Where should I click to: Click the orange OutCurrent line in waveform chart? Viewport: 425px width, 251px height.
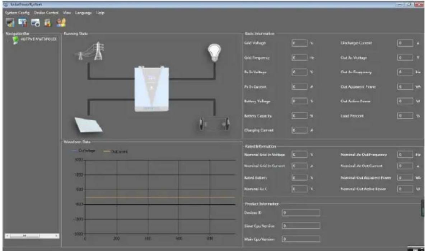(x=160, y=197)
